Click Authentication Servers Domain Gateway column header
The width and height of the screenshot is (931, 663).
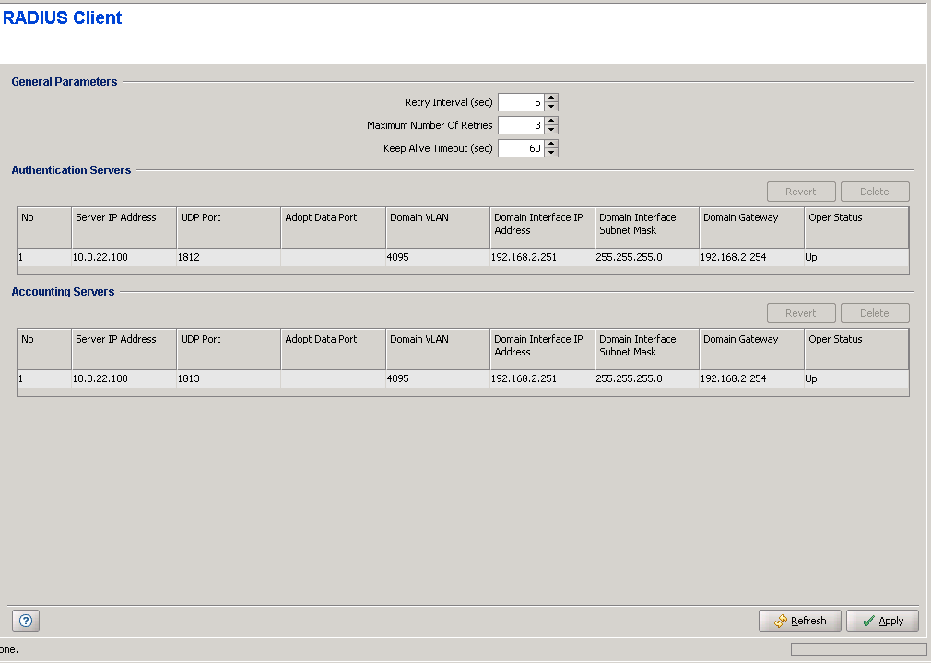751,218
